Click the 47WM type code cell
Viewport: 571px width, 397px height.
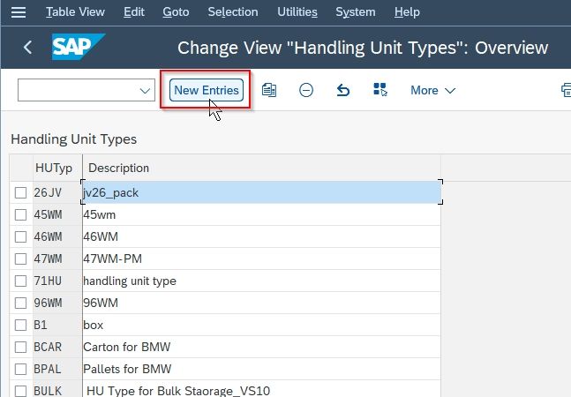point(57,258)
